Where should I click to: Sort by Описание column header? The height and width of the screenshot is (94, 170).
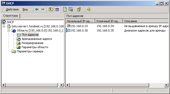(146, 21)
